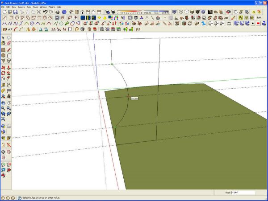Screen dimensions: 268x201
Task: Click the Zoom Extents tool
Action: click(3, 119)
